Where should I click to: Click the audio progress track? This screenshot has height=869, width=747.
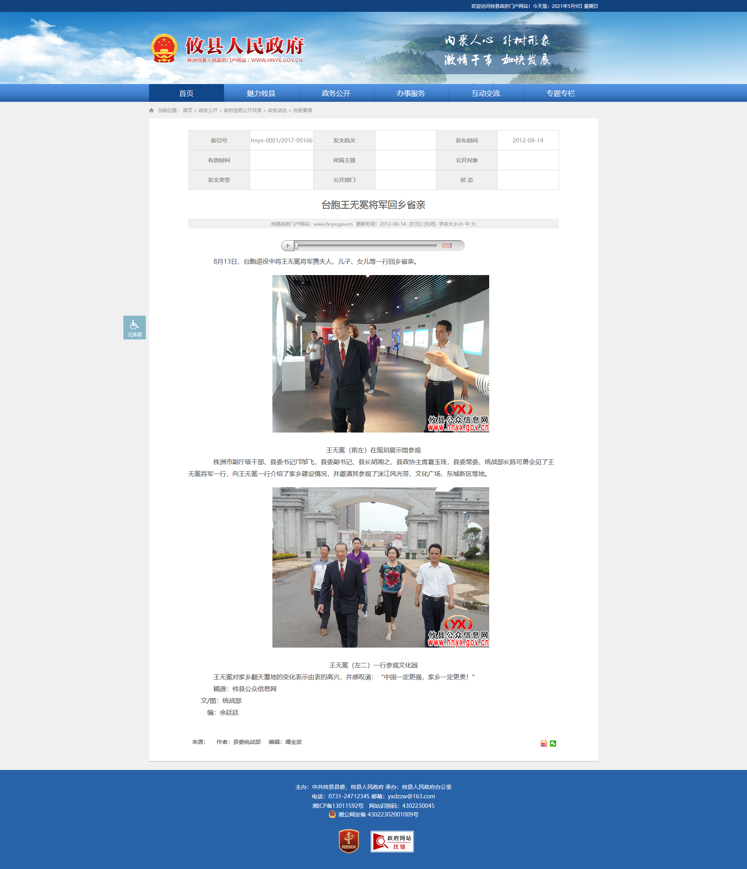[367, 246]
